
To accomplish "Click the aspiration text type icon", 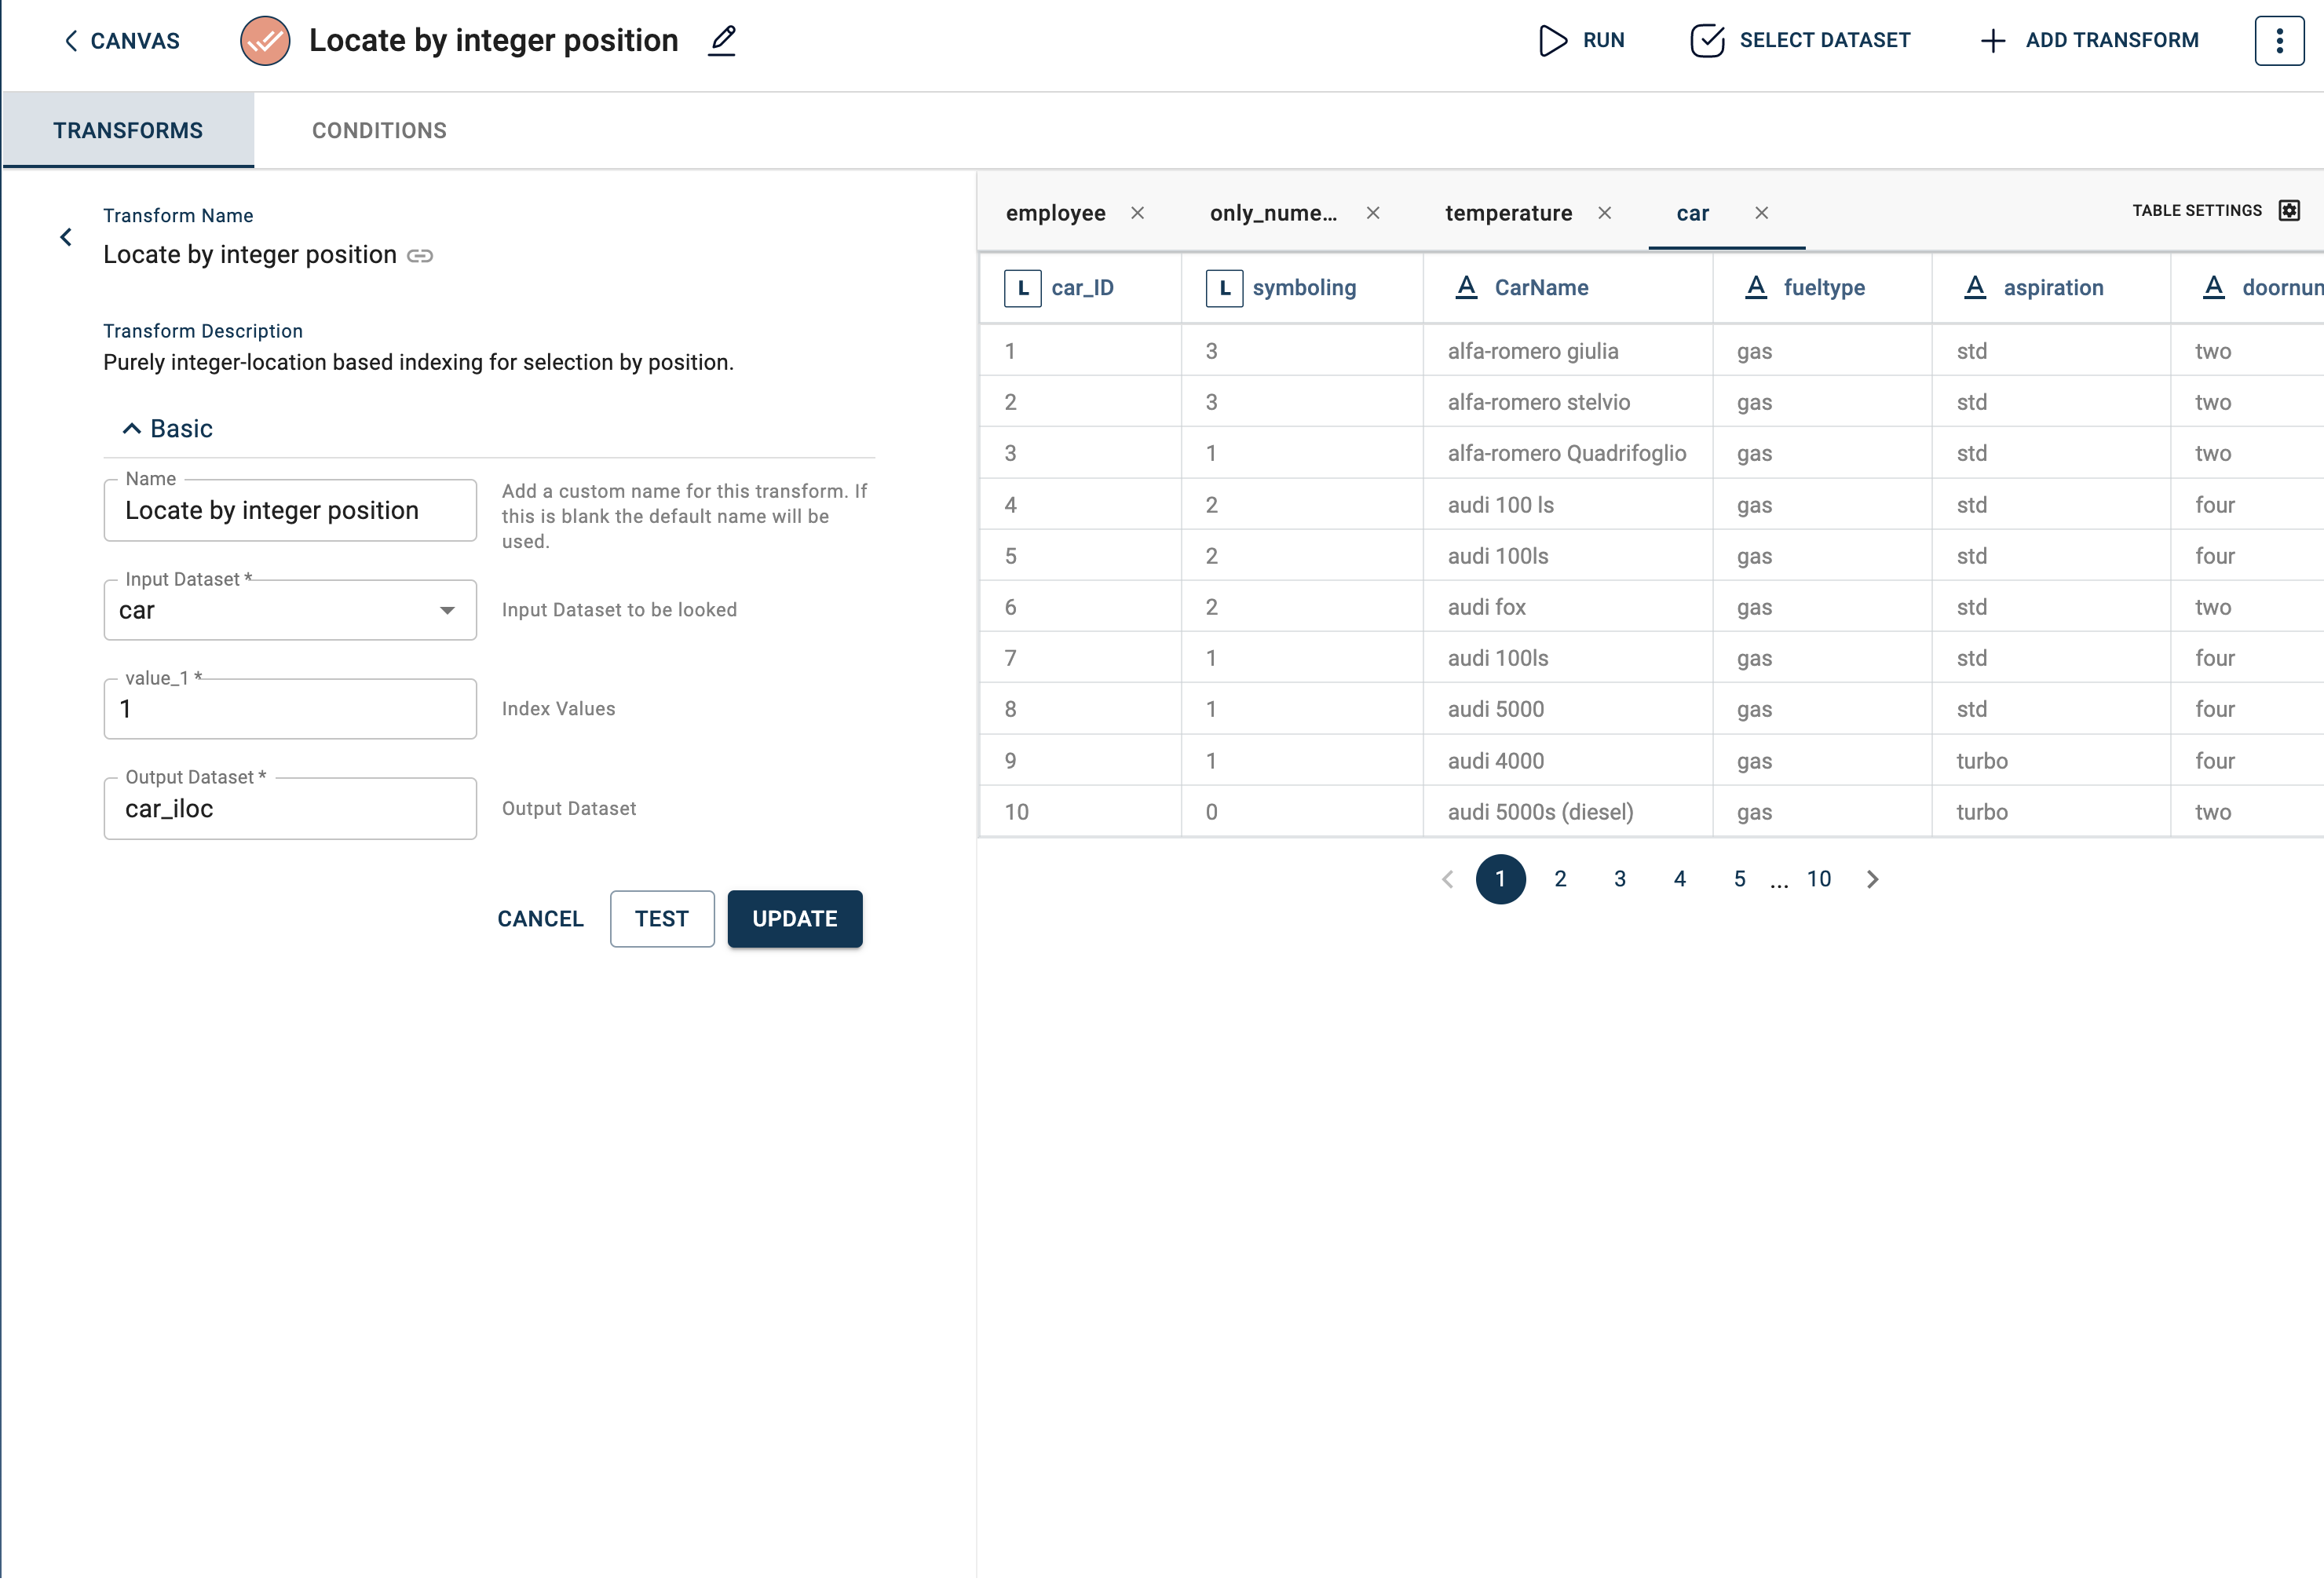I will click(x=1975, y=288).
